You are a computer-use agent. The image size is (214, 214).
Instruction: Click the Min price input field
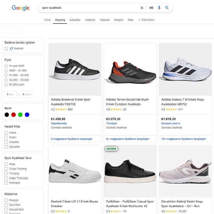coord(11,94)
